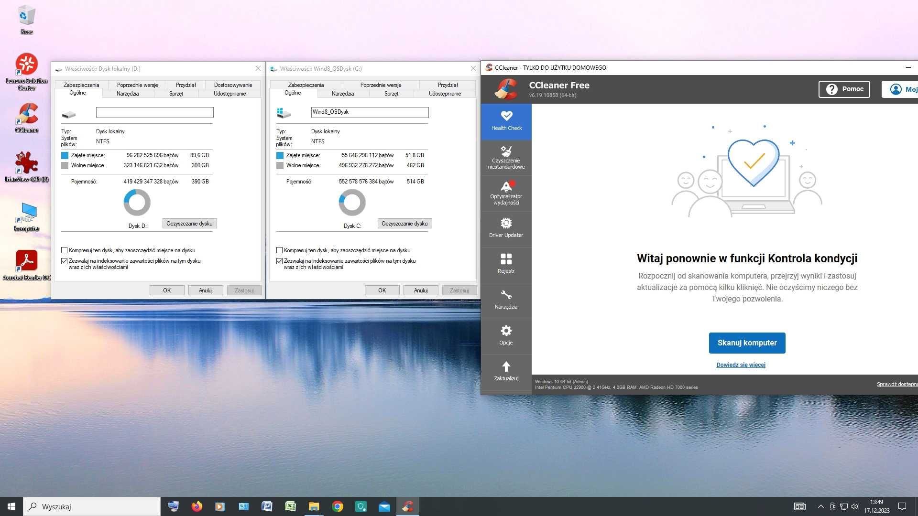Open Opcje settings in CCleaner
Screen dimensions: 918x516
pyautogui.click(x=506, y=336)
